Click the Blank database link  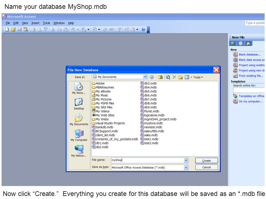pos(247,54)
